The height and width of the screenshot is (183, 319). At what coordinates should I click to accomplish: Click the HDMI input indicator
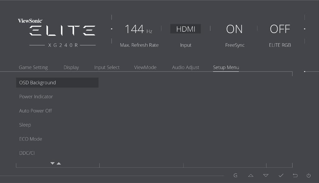(186, 29)
